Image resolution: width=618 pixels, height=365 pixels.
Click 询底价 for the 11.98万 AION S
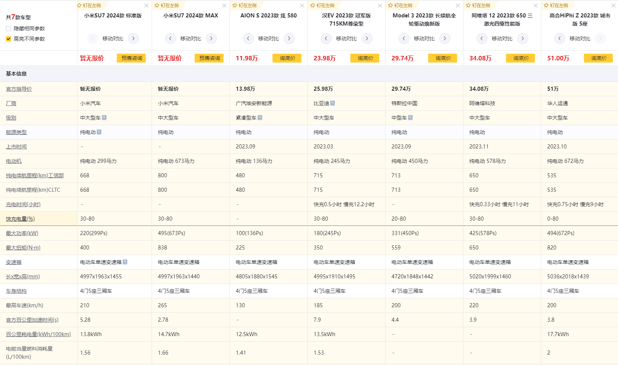(287, 58)
